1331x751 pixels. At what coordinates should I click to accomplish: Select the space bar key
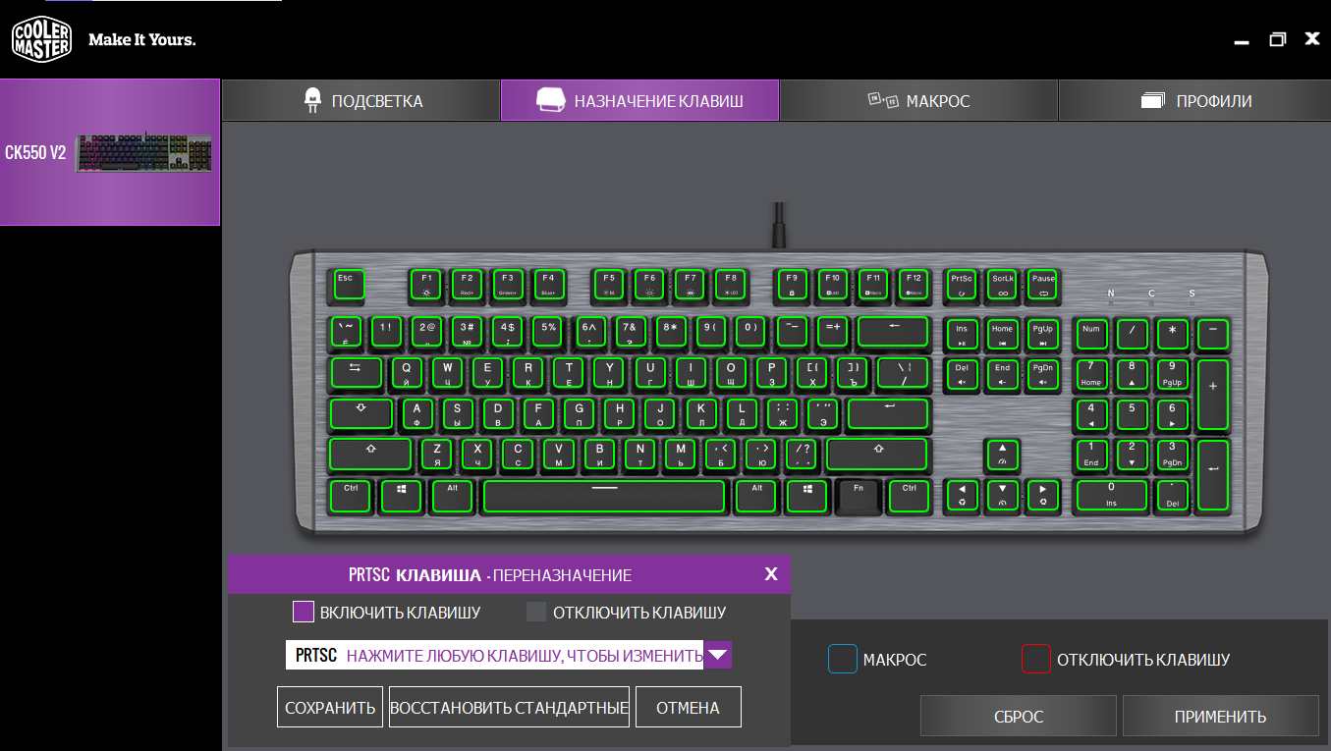coord(604,496)
